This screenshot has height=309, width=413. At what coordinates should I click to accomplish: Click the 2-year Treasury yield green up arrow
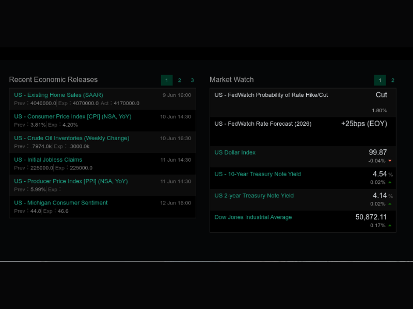(390, 203)
